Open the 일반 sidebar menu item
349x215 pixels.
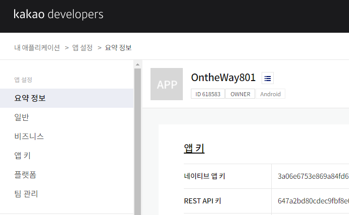click(22, 117)
